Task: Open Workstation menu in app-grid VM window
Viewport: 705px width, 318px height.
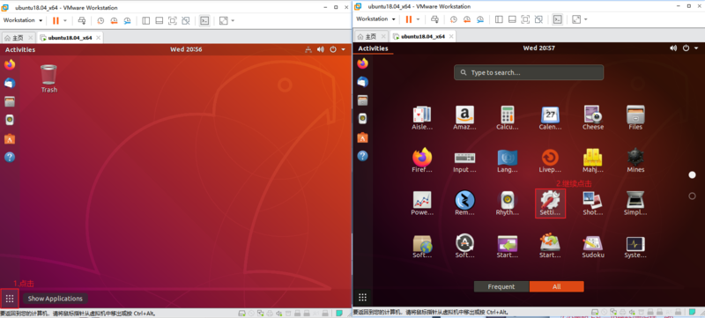Action: 375,18
